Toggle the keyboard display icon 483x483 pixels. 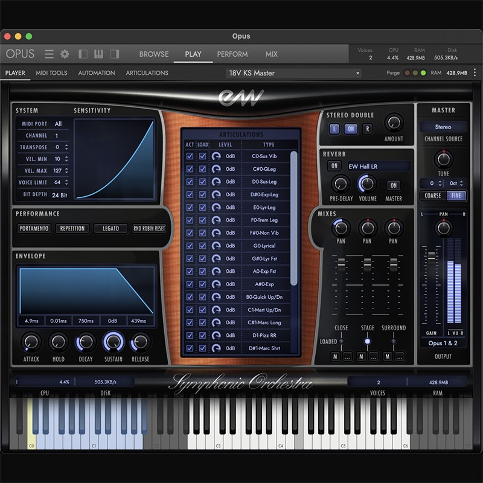(98, 54)
